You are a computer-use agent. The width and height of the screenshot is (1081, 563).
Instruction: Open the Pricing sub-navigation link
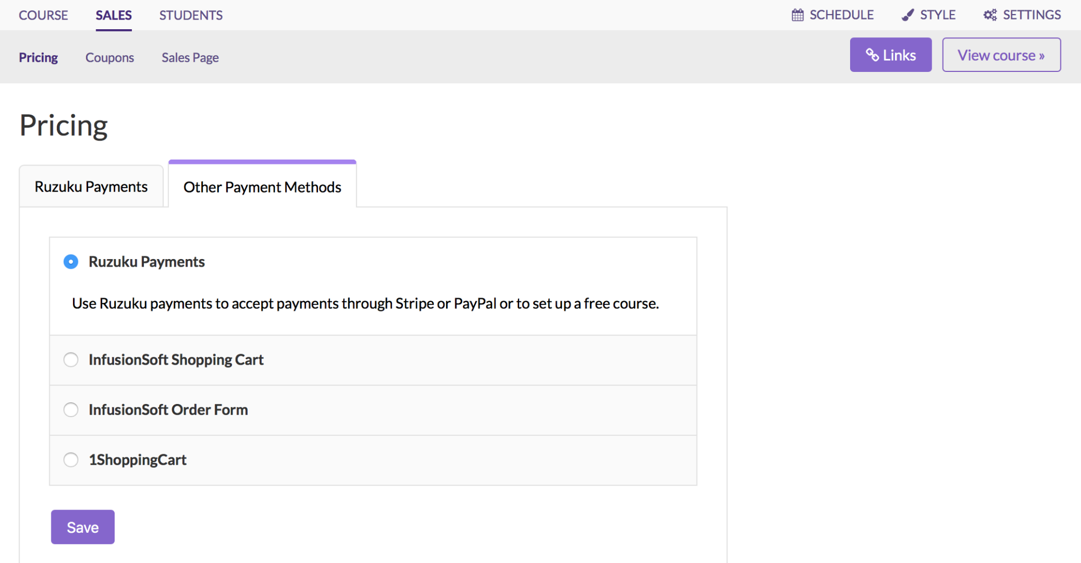(x=38, y=57)
